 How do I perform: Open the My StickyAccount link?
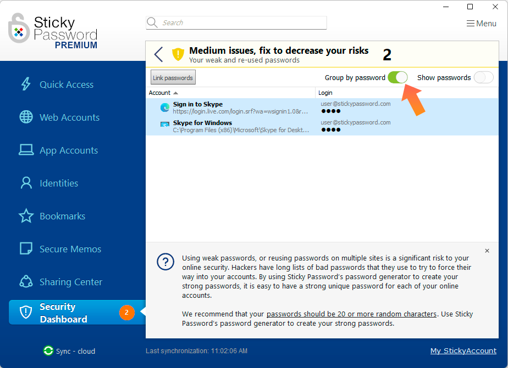[463, 350]
